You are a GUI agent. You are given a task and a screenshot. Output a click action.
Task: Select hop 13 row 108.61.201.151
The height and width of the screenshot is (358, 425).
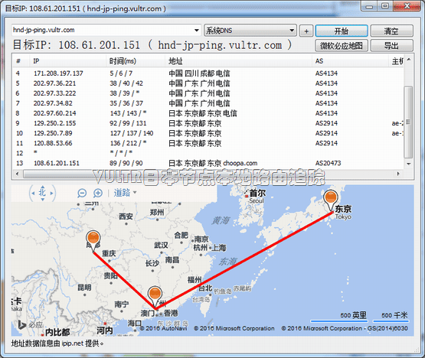pos(208,163)
